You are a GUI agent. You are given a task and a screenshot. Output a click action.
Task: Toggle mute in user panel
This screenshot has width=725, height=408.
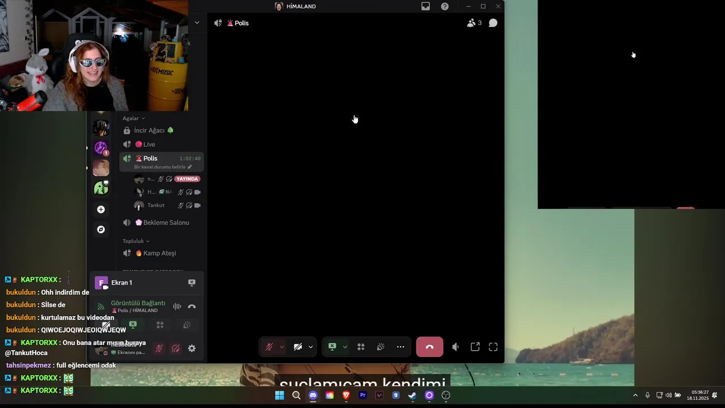(x=159, y=348)
